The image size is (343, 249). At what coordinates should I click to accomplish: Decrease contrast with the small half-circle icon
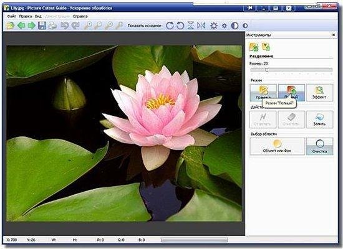point(245,26)
